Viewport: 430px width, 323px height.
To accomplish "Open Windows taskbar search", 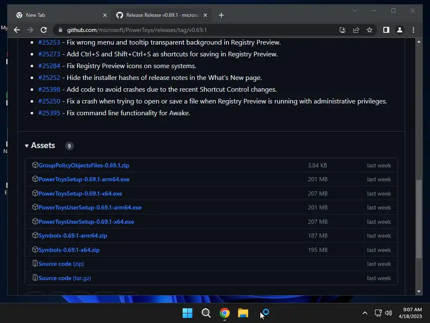I will point(206,313).
